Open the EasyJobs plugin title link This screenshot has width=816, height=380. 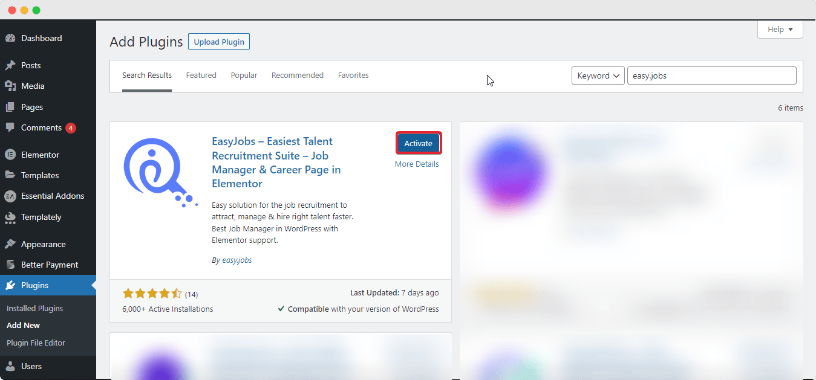pyautogui.click(x=276, y=163)
